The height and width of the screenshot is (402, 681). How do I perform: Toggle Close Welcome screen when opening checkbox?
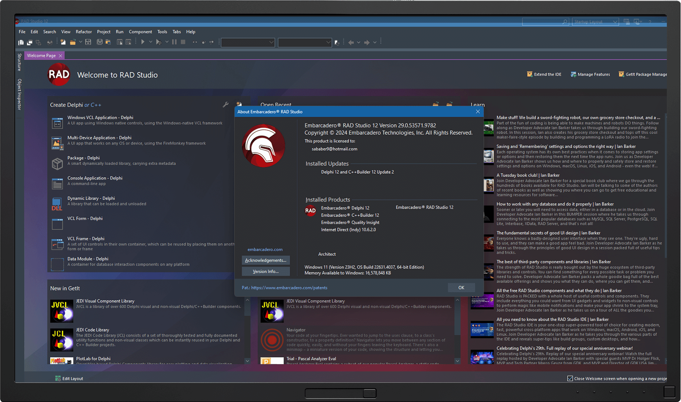(570, 378)
